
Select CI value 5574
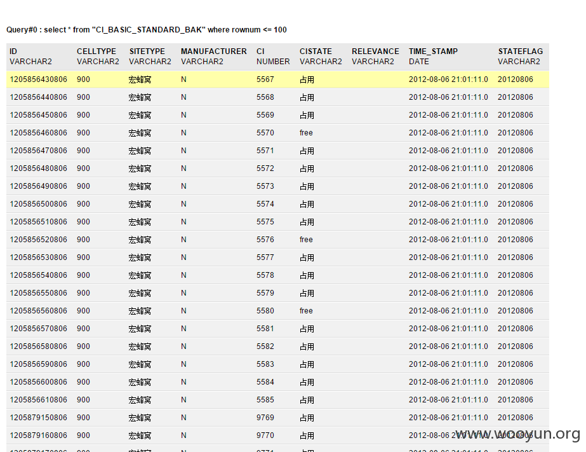pyautogui.click(x=265, y=204)
